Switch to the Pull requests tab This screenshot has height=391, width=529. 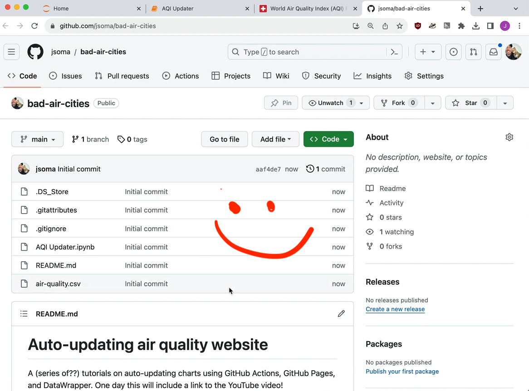pyautogui.click(x=122, y=76)
